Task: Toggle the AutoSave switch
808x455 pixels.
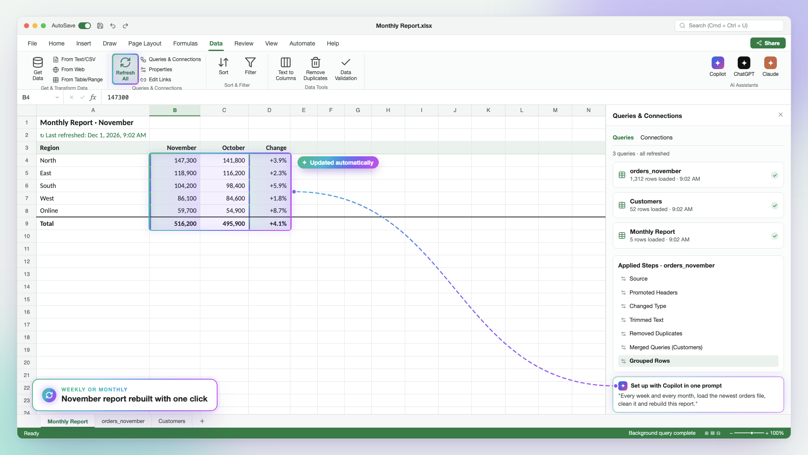Action: click(x=85, y=26)
